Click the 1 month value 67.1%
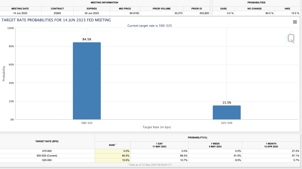The width and height of the screenshot is (302, 169). (x=296, y=156)
